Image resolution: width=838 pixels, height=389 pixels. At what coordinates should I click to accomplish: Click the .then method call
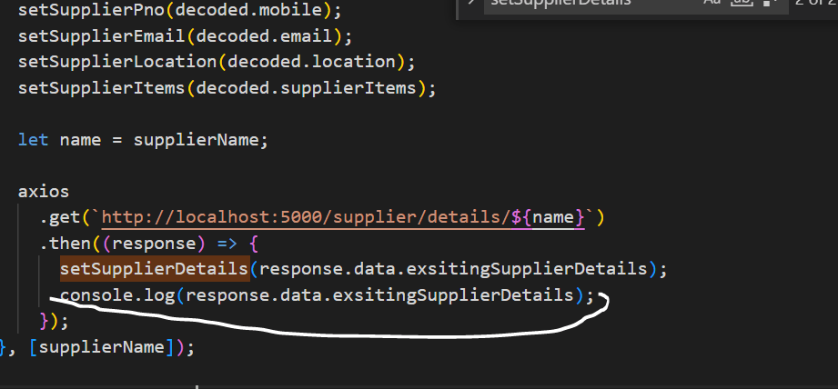coord(66,244)
